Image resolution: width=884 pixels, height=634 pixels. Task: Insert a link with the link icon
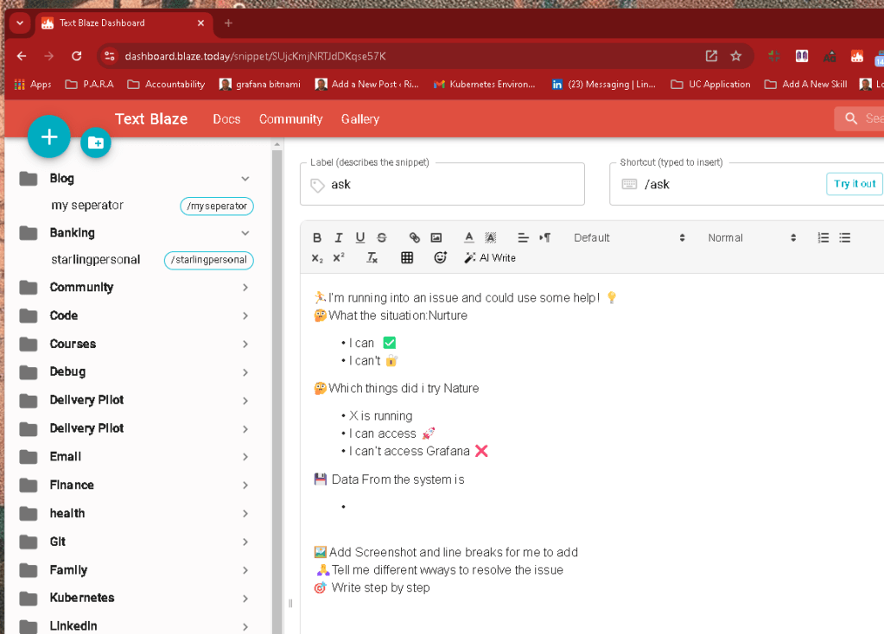point(415,238)
